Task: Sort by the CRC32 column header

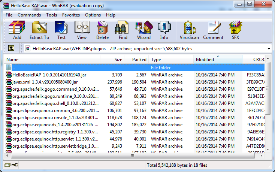Action: (254, 60)
